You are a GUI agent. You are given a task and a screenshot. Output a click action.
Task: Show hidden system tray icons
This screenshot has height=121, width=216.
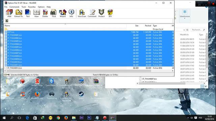click(188, 118)
